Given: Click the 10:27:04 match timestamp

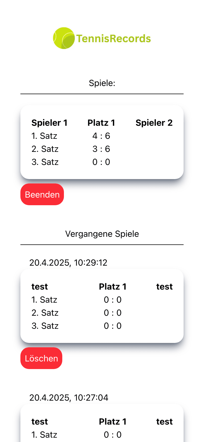Looking at the screenshot, I should (69, 398).
